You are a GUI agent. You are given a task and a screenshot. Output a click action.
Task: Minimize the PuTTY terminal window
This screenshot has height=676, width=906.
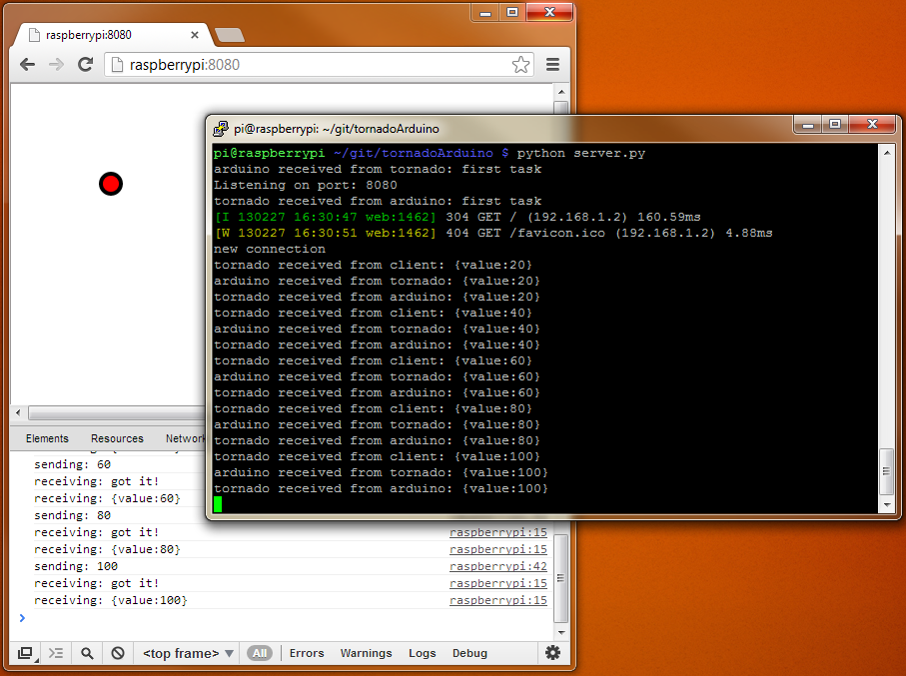(x=808, y=124)
